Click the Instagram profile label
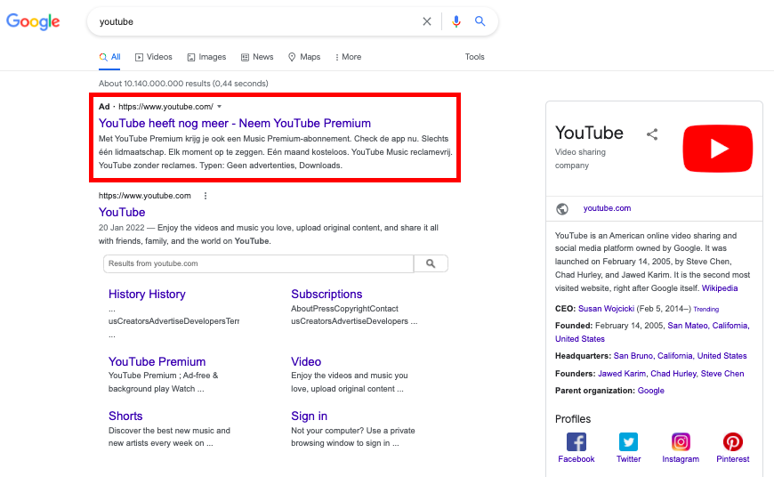The width and height of the screenshot is (774, 477). click(x=681, y=459)
